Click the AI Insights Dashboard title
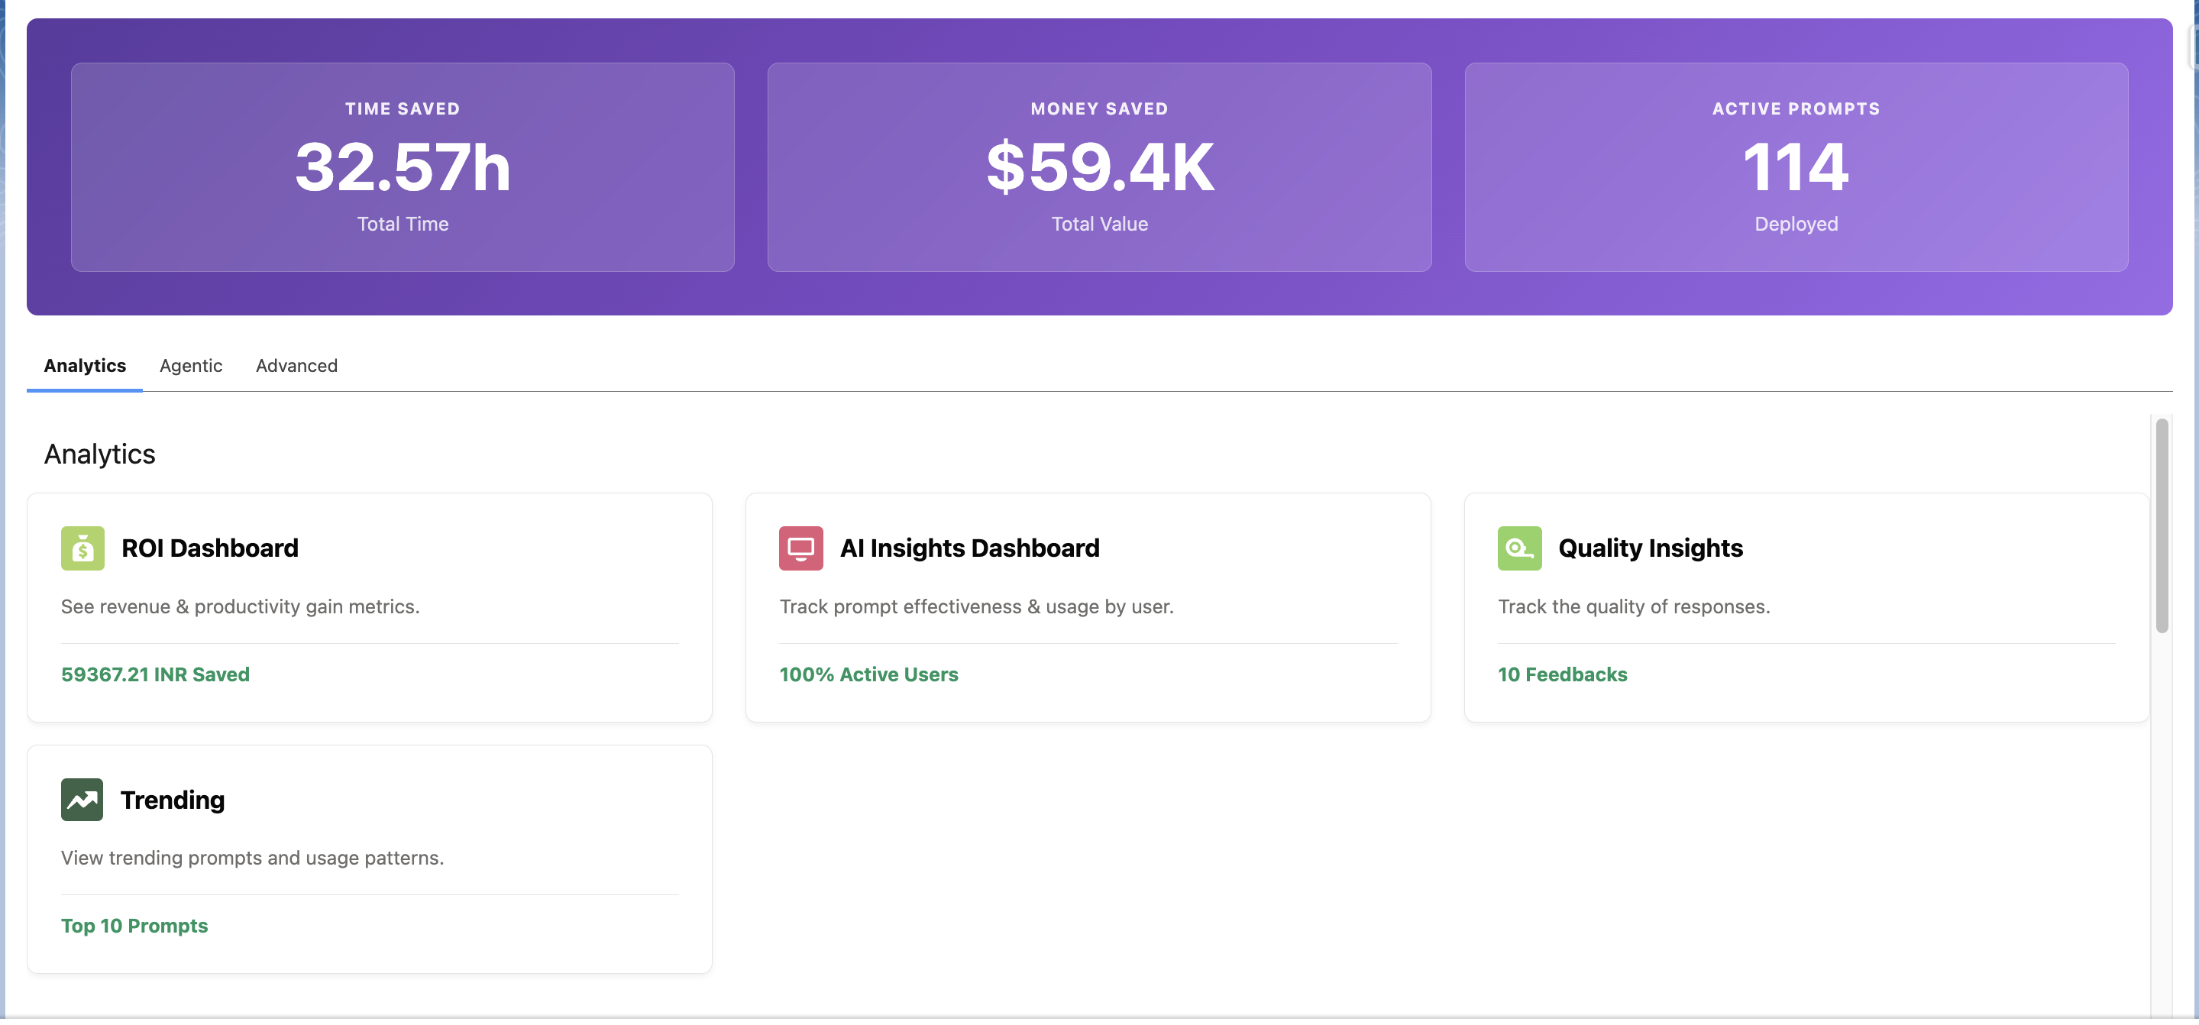Image resolution: width=2199 pixels, height=1025 pixels. [x=969, y=548]
